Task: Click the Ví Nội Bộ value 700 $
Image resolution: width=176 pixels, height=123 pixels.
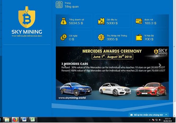Action: [149, 39]
